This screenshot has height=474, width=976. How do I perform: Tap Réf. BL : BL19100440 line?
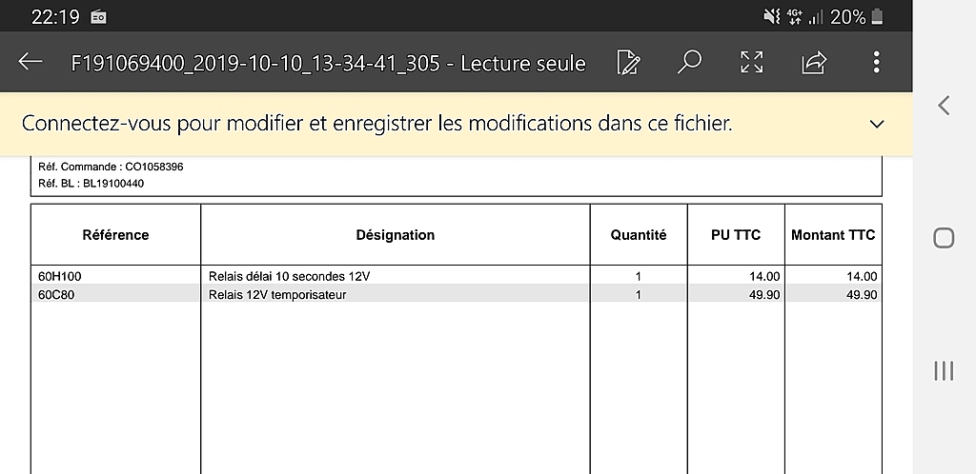tap(91, 184)
